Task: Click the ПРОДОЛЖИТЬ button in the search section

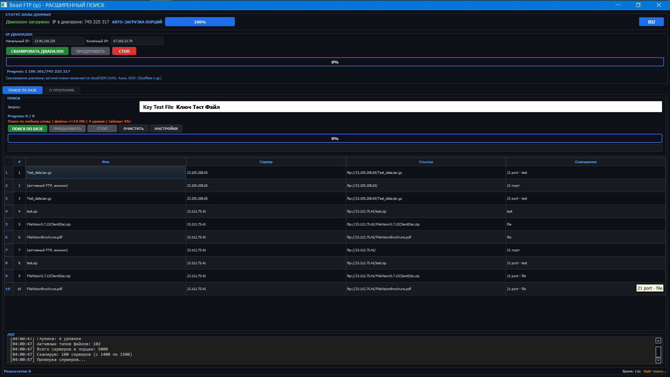Action: click(x=67, y=128)
